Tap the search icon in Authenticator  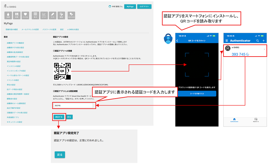258,41
